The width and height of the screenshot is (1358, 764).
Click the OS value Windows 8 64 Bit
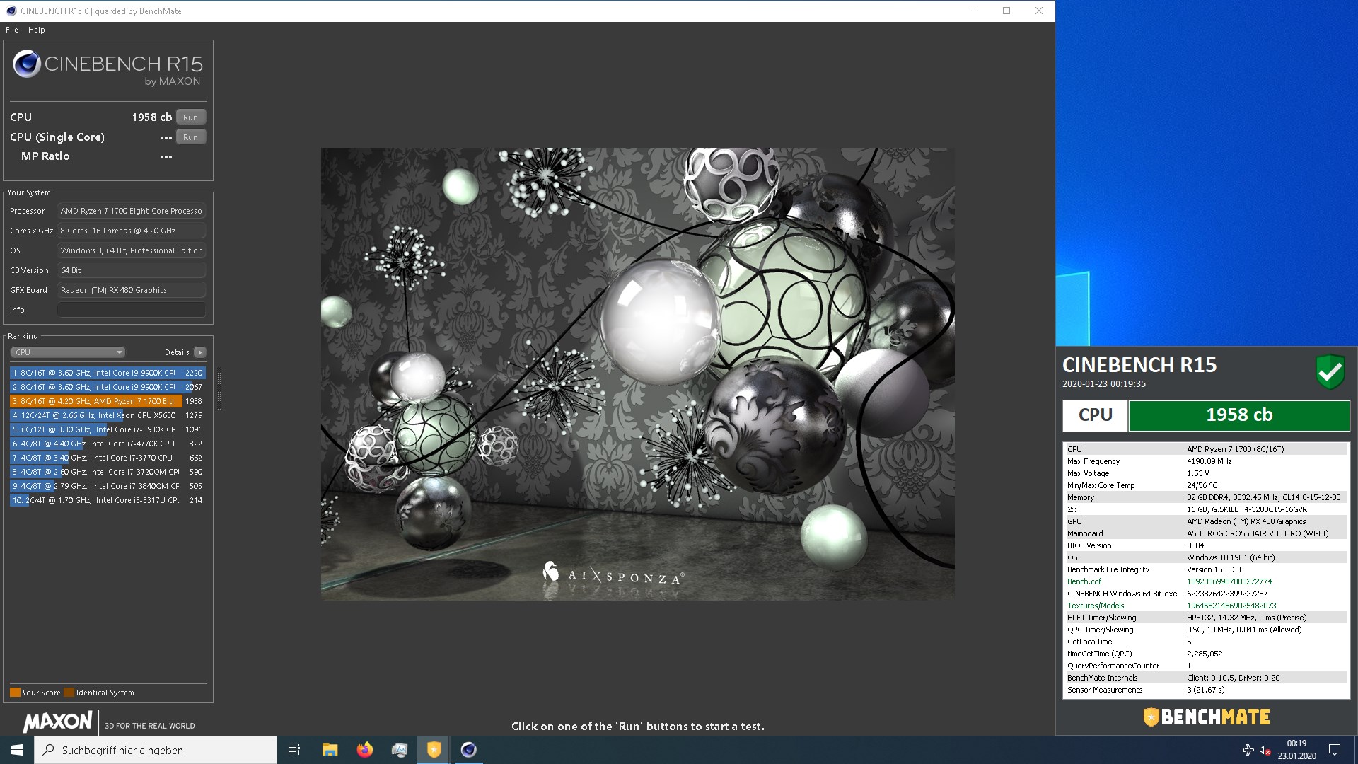(132, 250)
